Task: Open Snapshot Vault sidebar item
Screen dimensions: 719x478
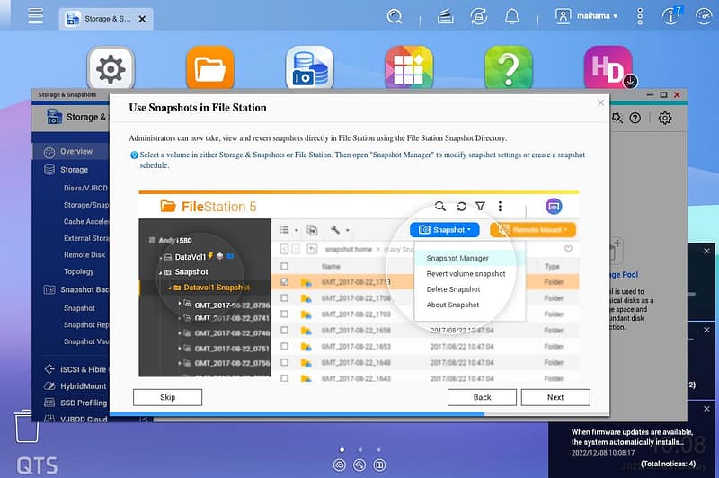Action: (85, 341)
